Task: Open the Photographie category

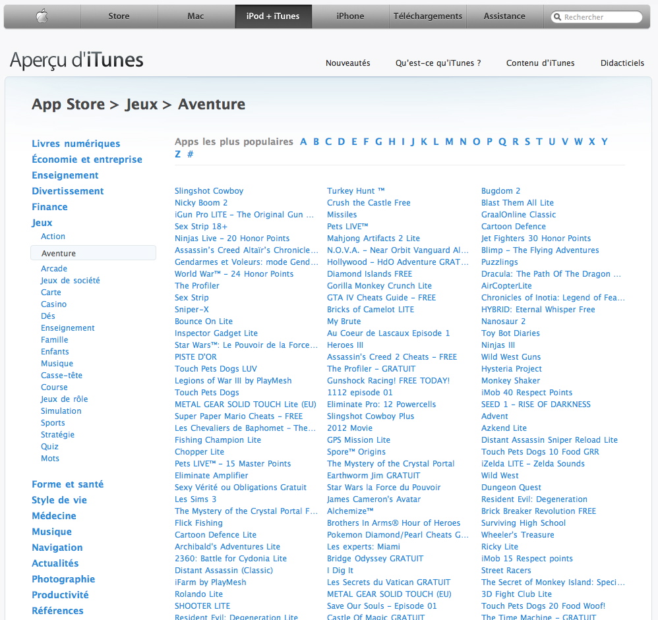Action: click(63, 579)
